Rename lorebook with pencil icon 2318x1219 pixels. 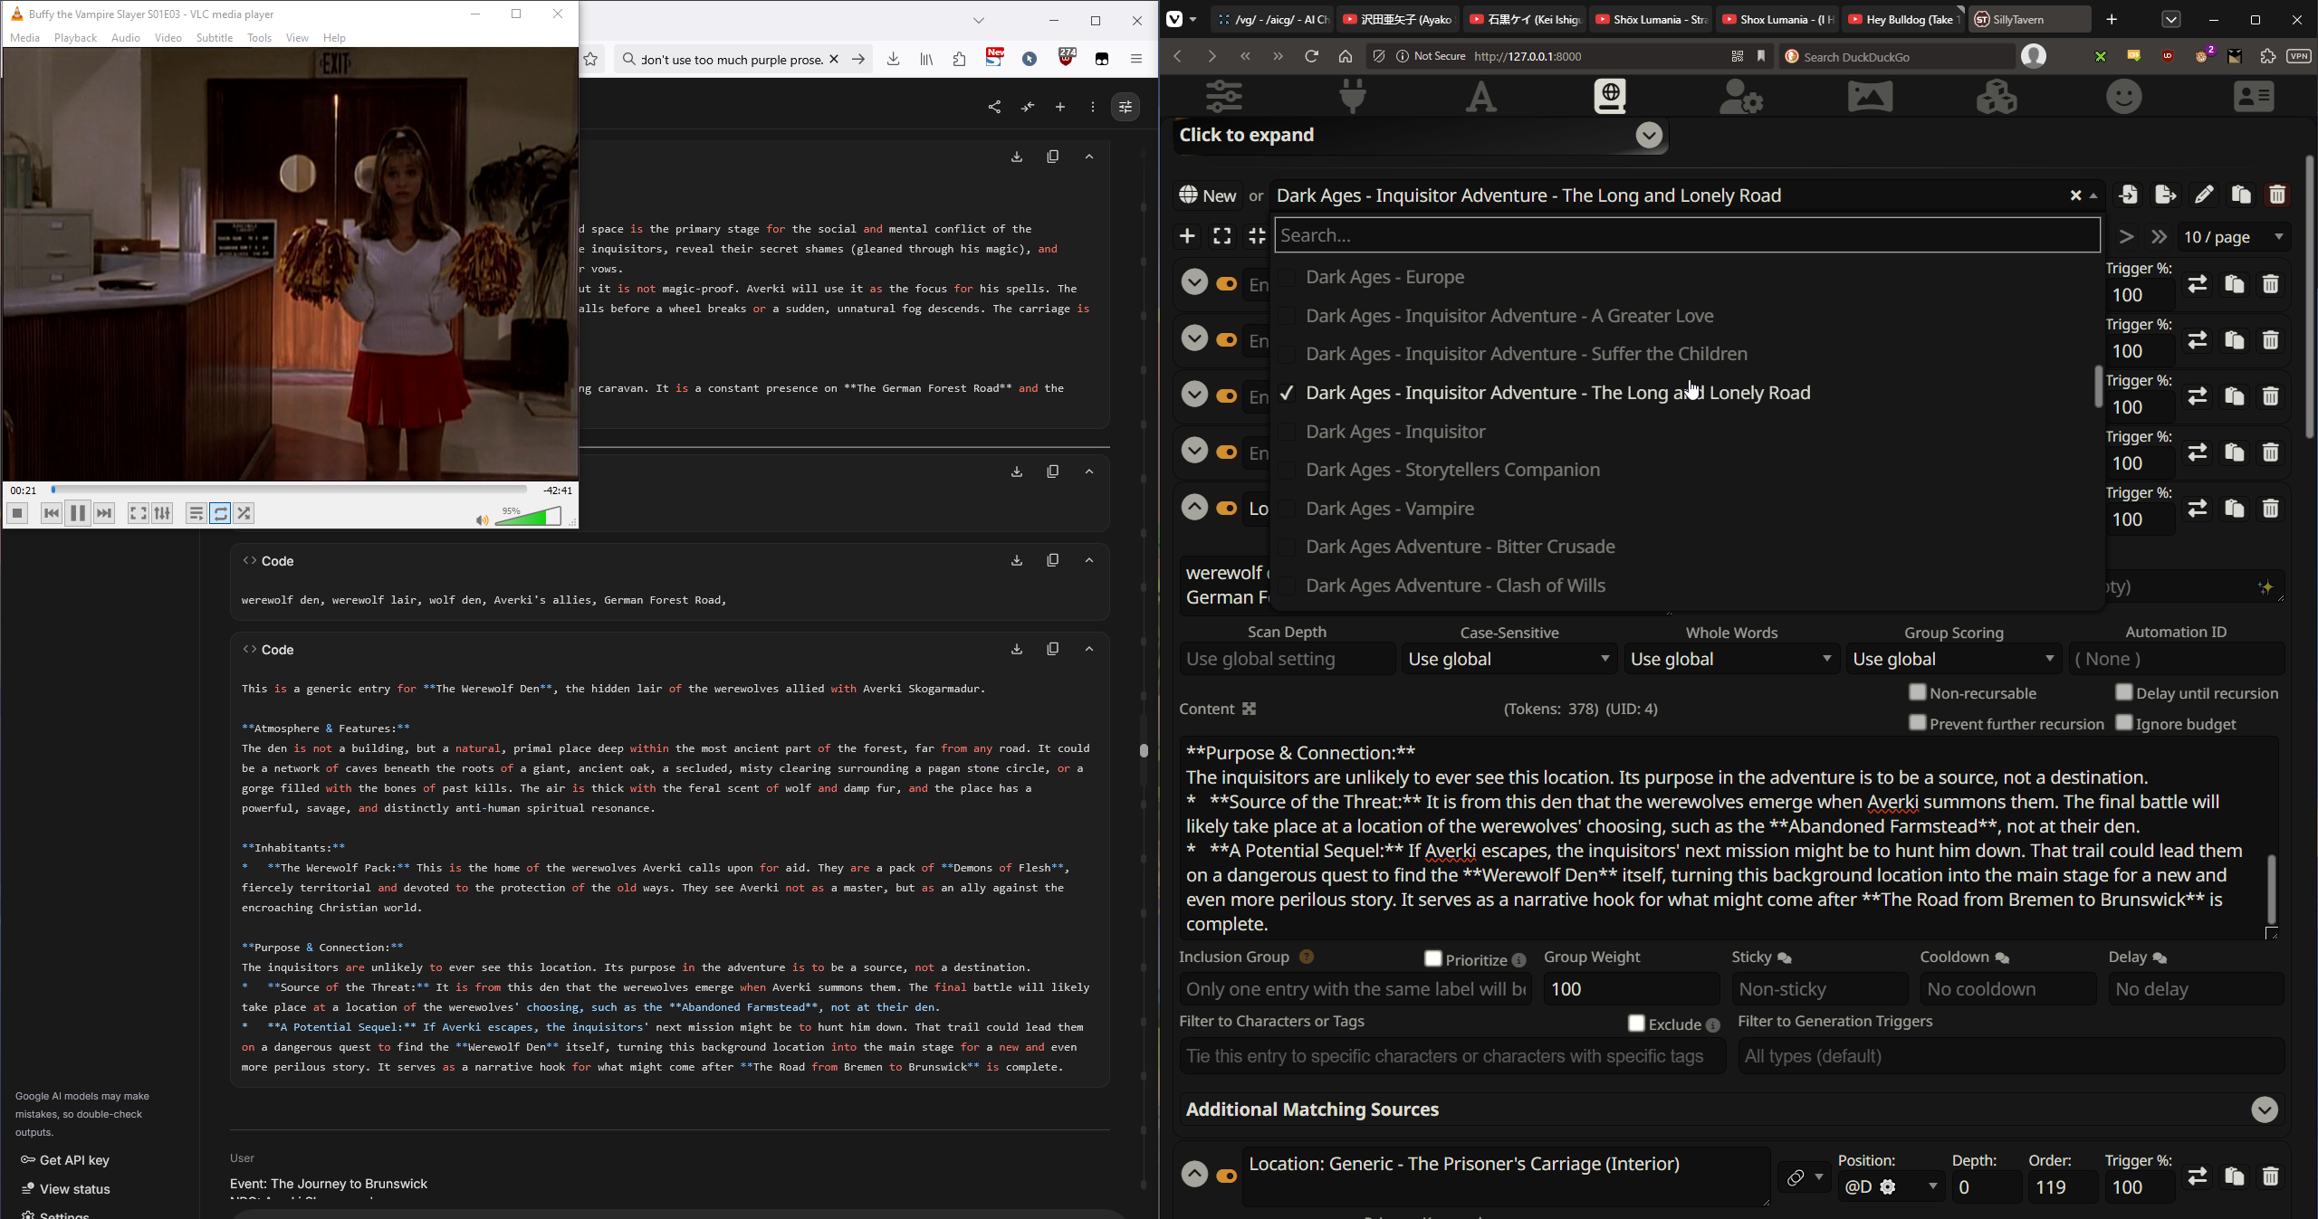click(2204, 195)
